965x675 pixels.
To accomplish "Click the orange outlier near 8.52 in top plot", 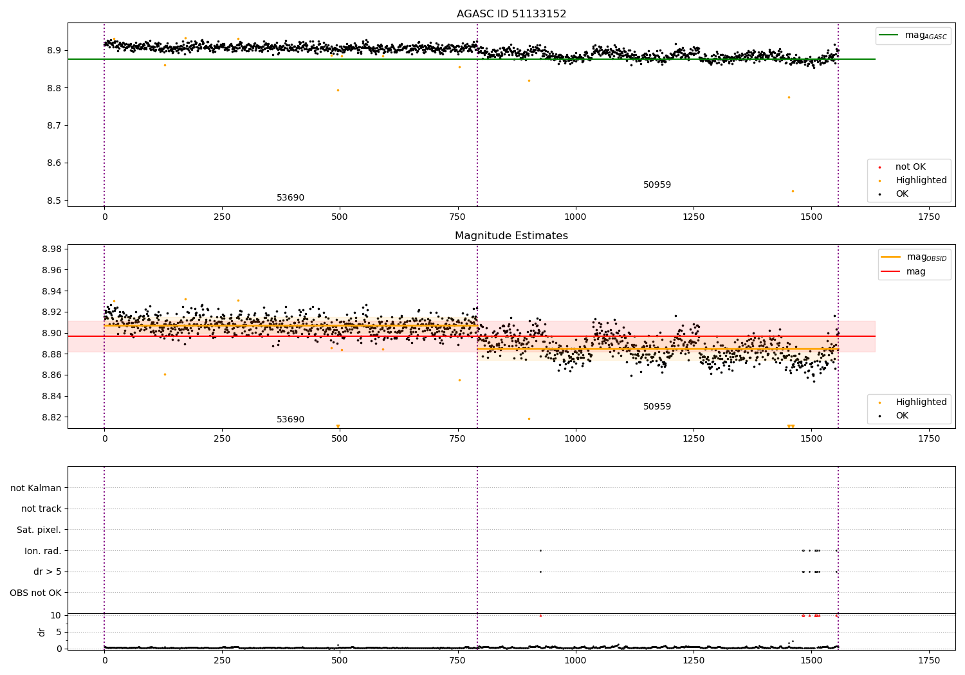I will pos(793,191).
